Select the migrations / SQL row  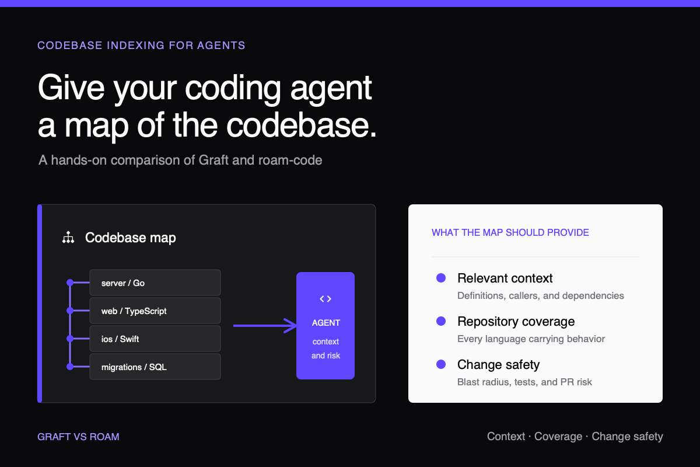(x=155, y=367)
